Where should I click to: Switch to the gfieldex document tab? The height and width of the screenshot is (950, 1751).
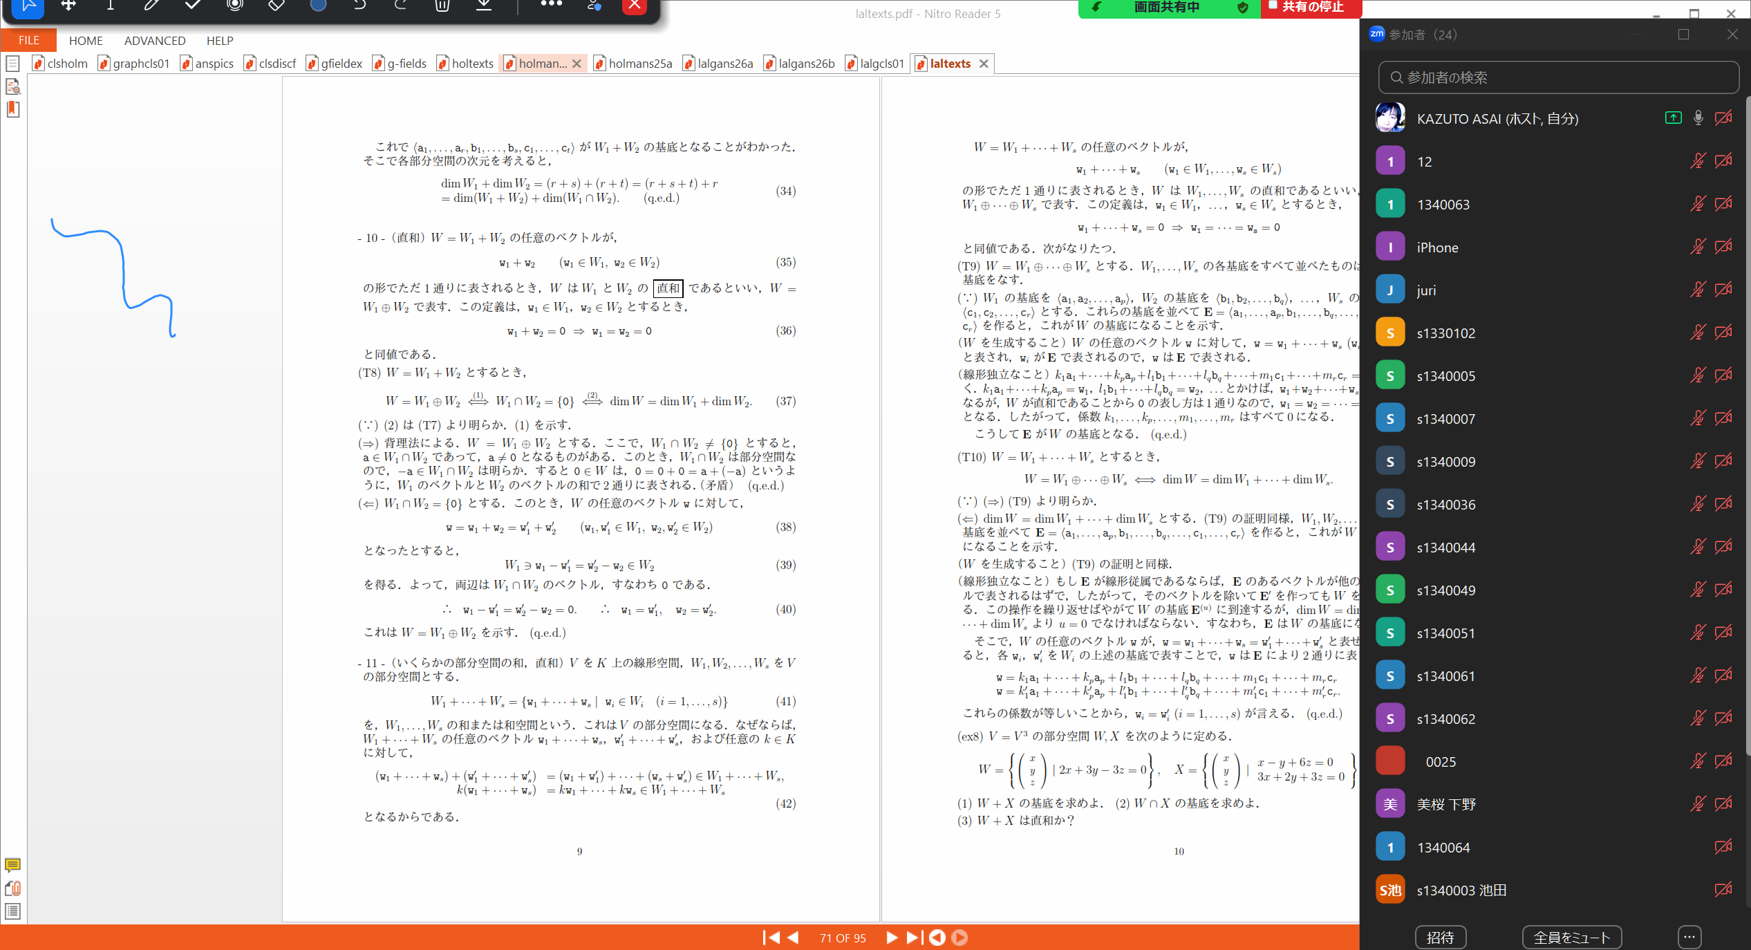tap(335, 64)
